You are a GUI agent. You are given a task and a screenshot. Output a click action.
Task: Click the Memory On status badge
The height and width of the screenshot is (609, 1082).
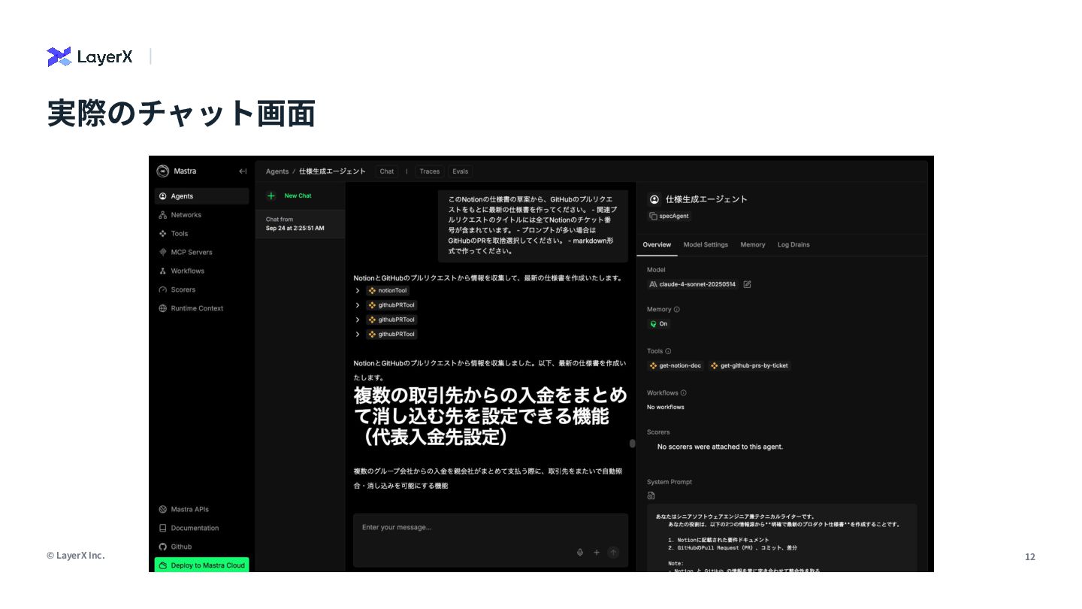pos(659,324)
